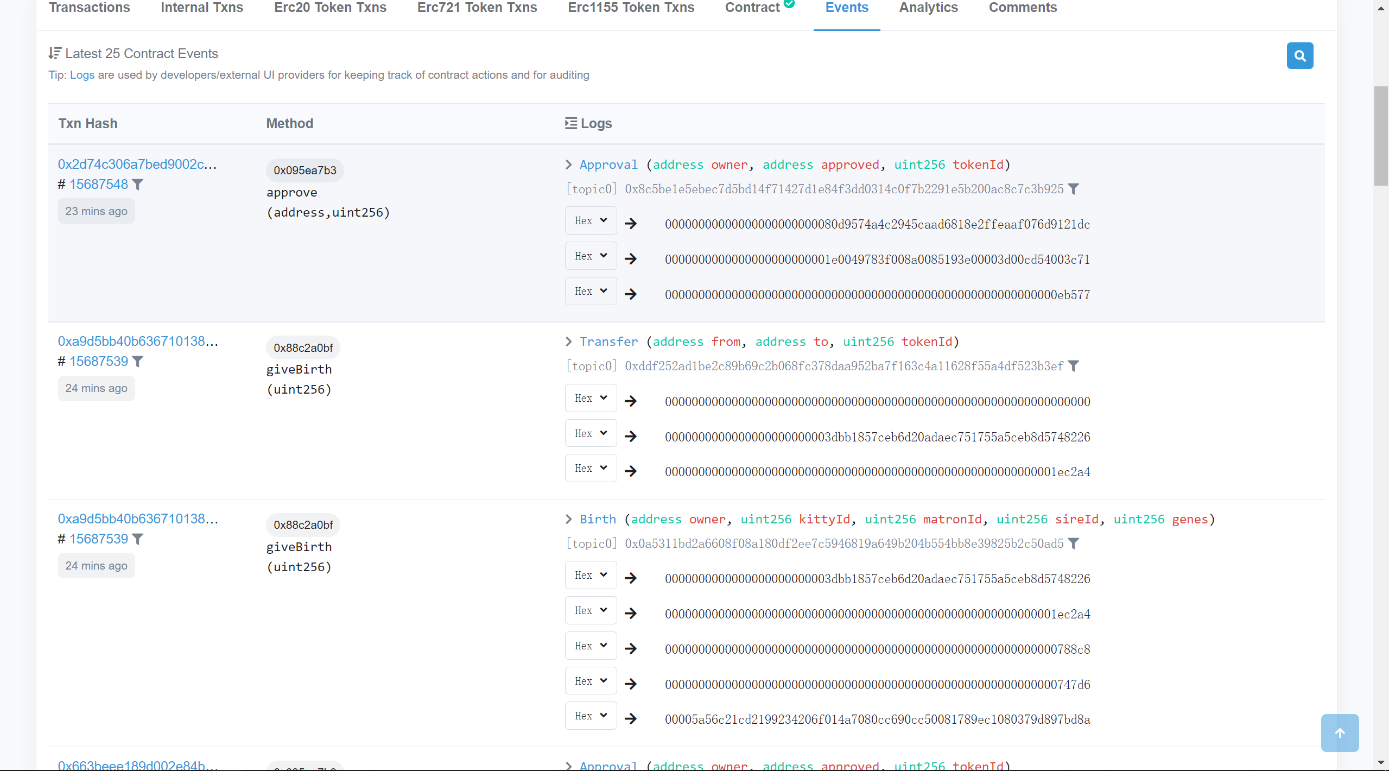The image size is (1389, 771).
Task: Expand the Approval event chevron
Action: (x=568, y=165)
